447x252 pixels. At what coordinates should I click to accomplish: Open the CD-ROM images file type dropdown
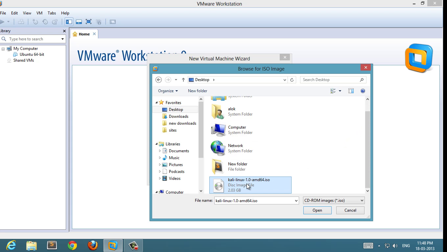[x=334, y=200]
